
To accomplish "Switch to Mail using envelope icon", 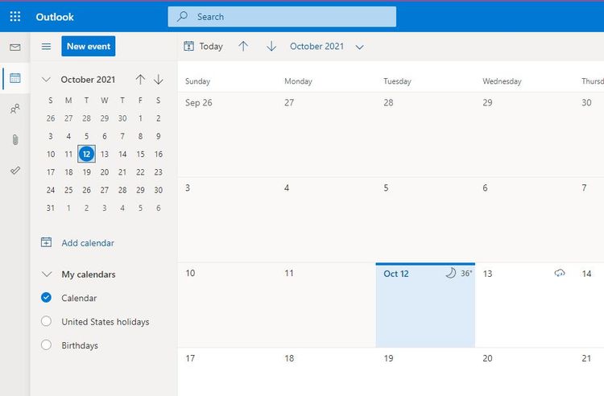I will coord(15,47).
